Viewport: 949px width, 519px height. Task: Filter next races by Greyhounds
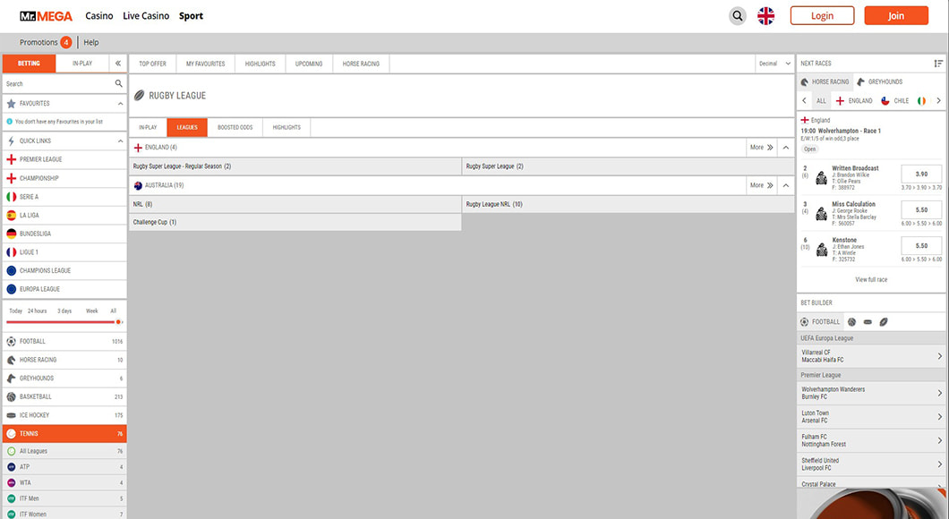pos(878,81)
